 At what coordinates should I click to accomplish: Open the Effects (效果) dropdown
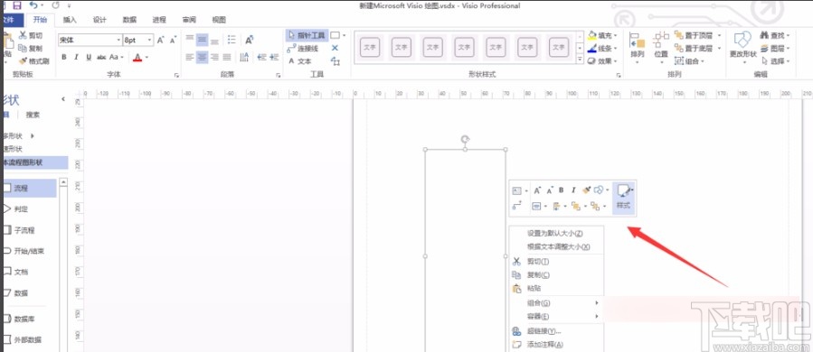point(602,61)
